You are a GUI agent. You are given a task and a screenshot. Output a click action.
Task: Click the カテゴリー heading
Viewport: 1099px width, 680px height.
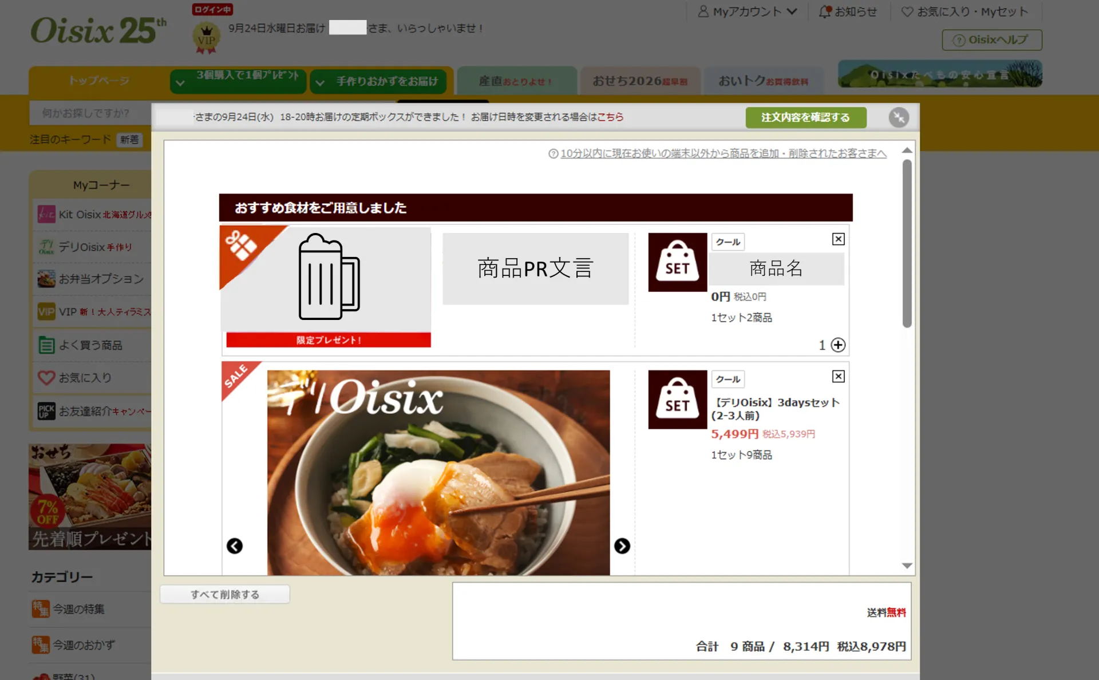point(62,577)
